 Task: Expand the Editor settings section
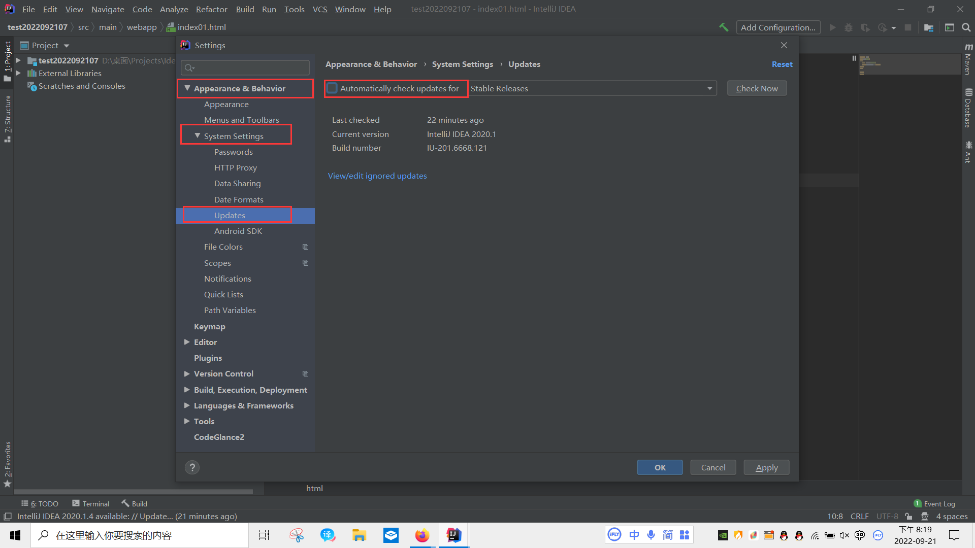(187, 342)
